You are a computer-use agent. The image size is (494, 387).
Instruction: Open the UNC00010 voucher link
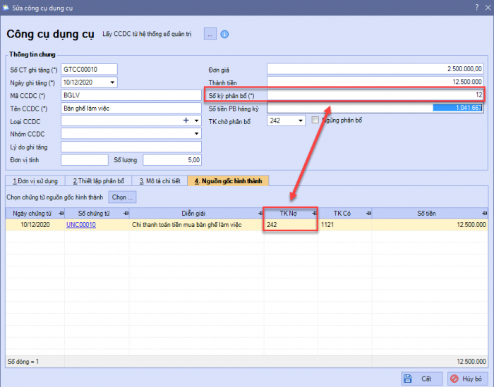(80, 225)
